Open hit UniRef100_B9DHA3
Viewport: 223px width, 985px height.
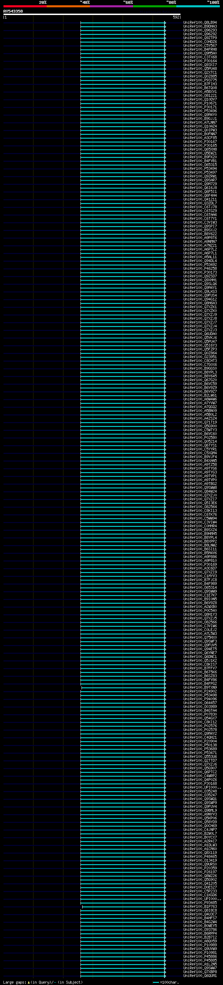coord(200,27)
